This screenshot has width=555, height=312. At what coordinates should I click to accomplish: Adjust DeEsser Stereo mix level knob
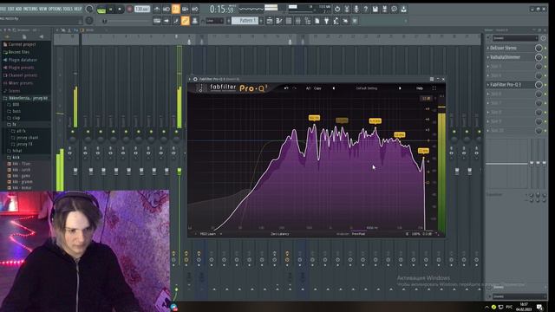pos(539,48)
